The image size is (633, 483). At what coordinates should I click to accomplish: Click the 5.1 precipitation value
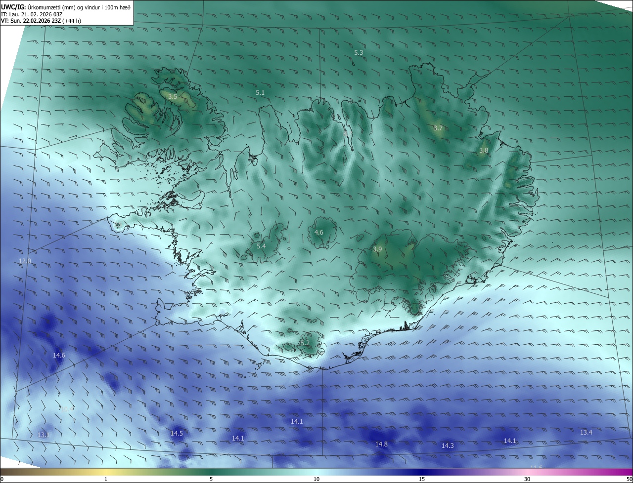260,92
